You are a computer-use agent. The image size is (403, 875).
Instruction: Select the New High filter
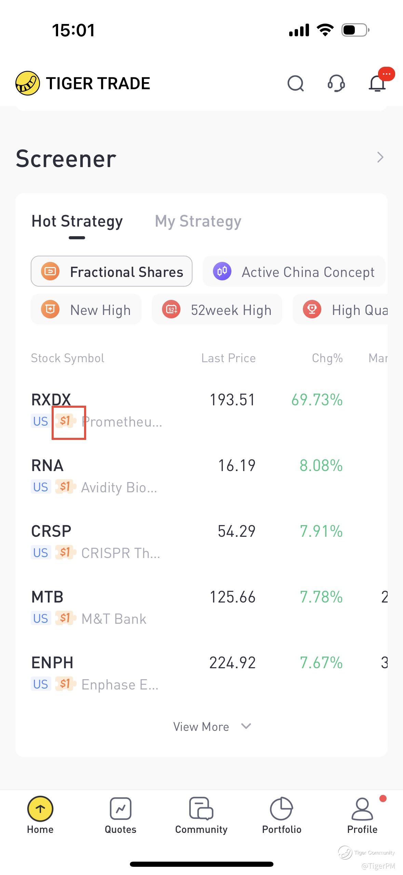coord(86,310)
